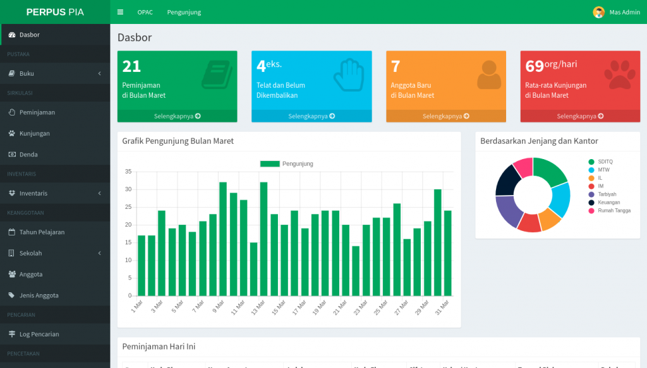The height and width of the screenshot is (368, 647).
Task: Click the Mas Admin avatar picture
Action: point(598,12)
